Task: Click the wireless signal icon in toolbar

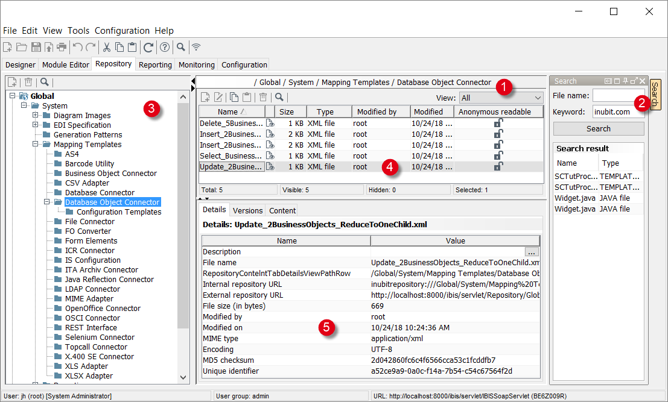Action: (x=196, y=47)
